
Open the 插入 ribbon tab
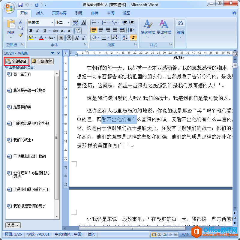pos(40,13)
